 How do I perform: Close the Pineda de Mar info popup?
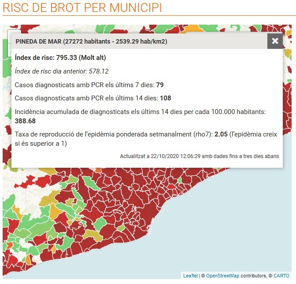[x=275, y=41]
